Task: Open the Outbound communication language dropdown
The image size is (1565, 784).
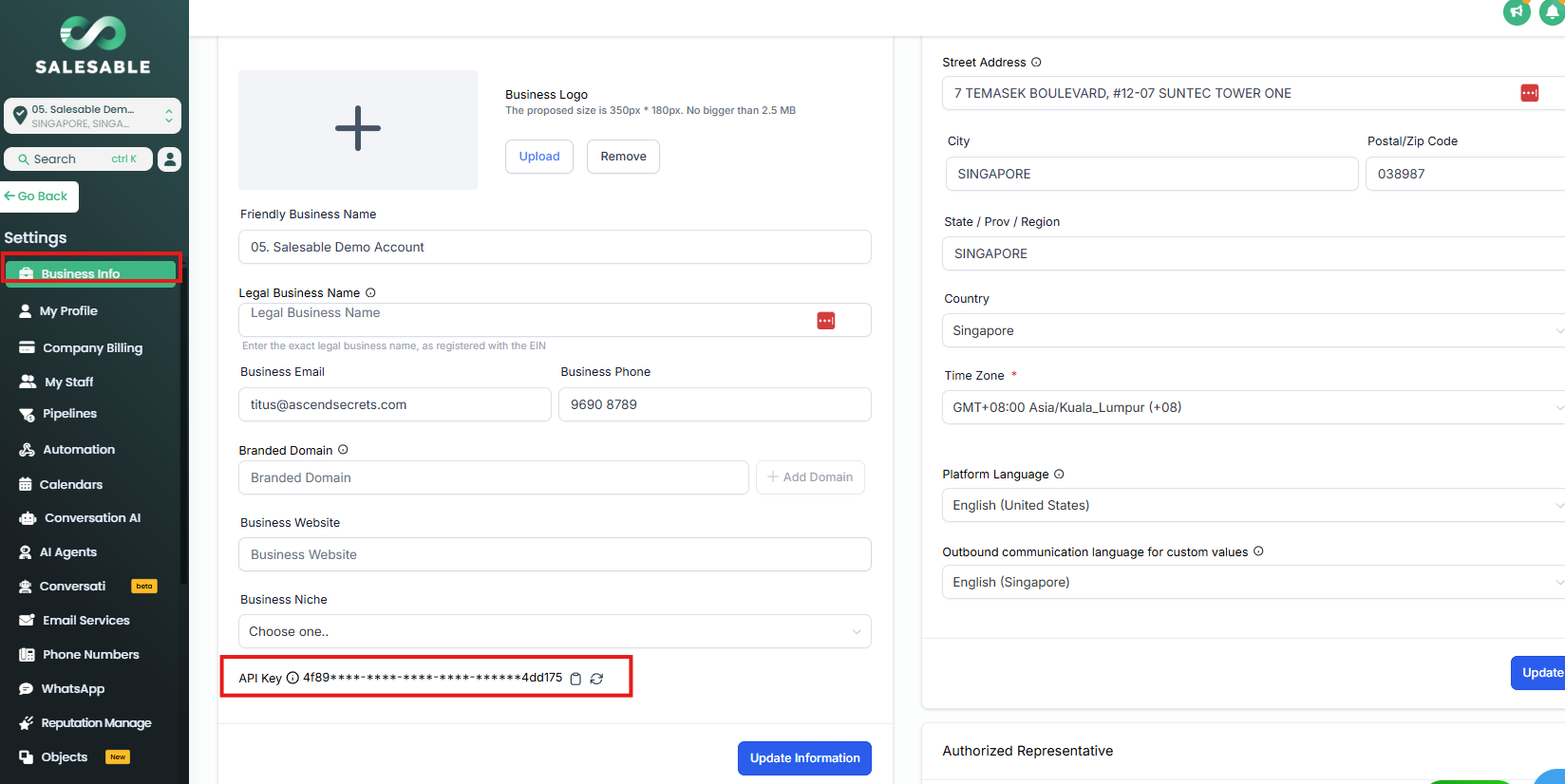Action: pyautogui.click(x=1254, y=582)
